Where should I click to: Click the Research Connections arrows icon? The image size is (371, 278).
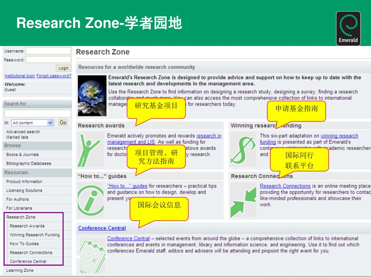point(243,200)
